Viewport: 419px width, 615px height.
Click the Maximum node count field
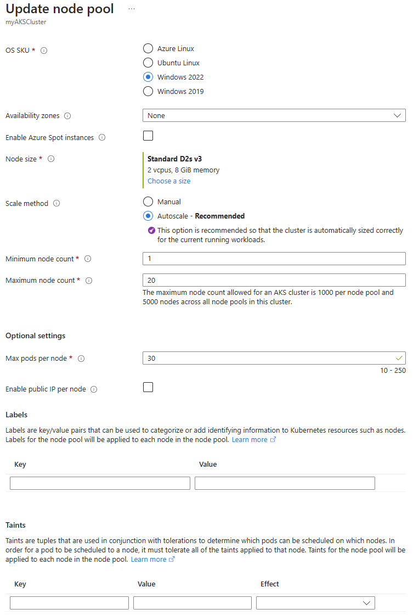pyautogui.click(x=274, y=280)
